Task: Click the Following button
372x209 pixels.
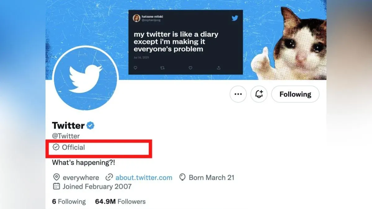Action: coord(295,94)
